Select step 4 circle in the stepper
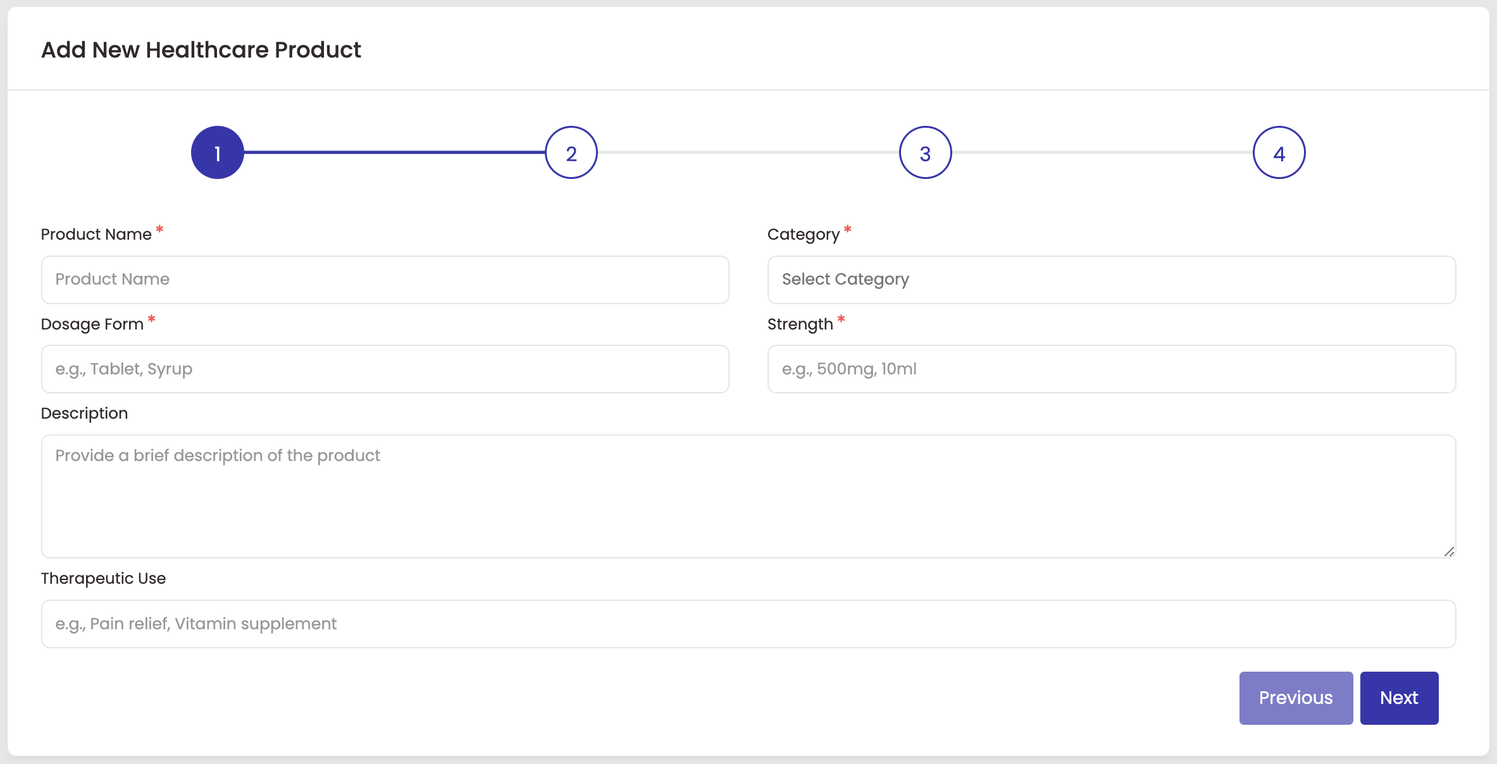 point(1279,152)
